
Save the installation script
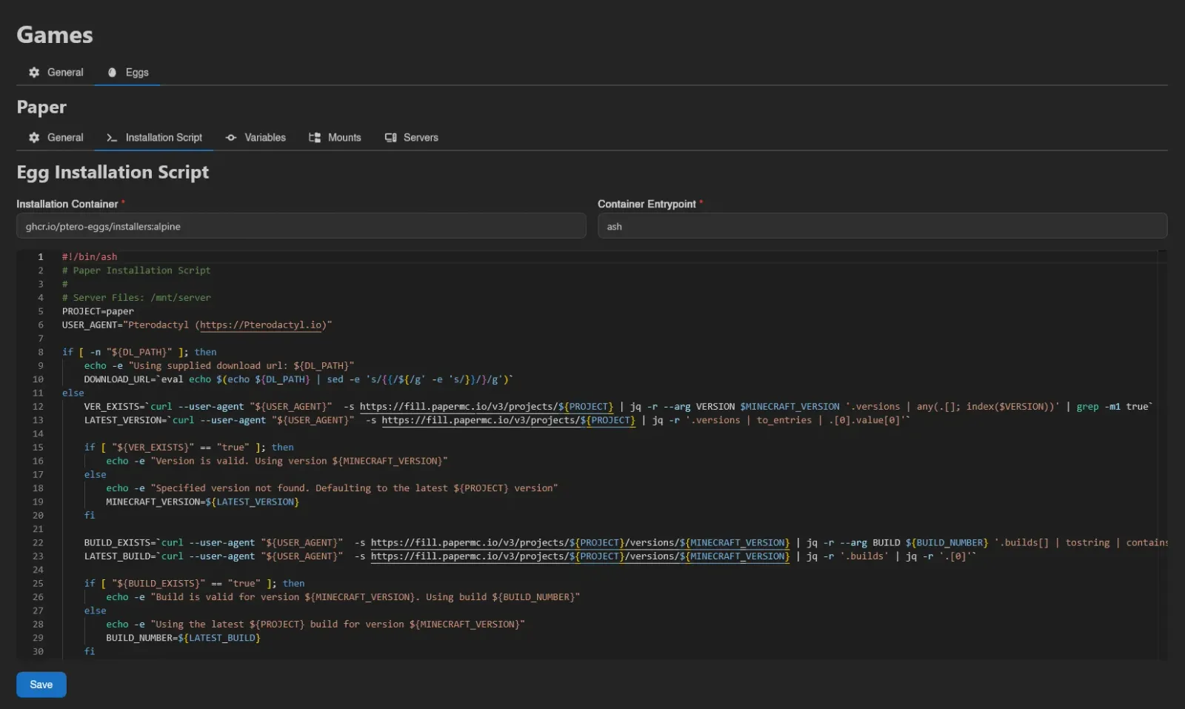coord(41,685)
